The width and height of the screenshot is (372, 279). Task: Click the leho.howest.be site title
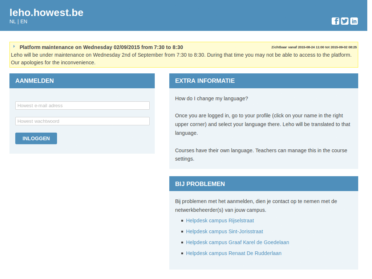click(46, 13)
